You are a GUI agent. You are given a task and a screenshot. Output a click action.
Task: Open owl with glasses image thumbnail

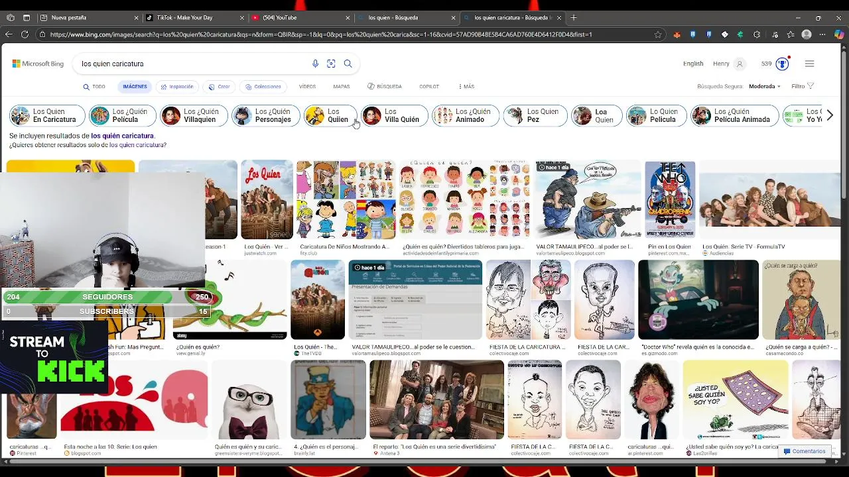(x=249, y=399)
